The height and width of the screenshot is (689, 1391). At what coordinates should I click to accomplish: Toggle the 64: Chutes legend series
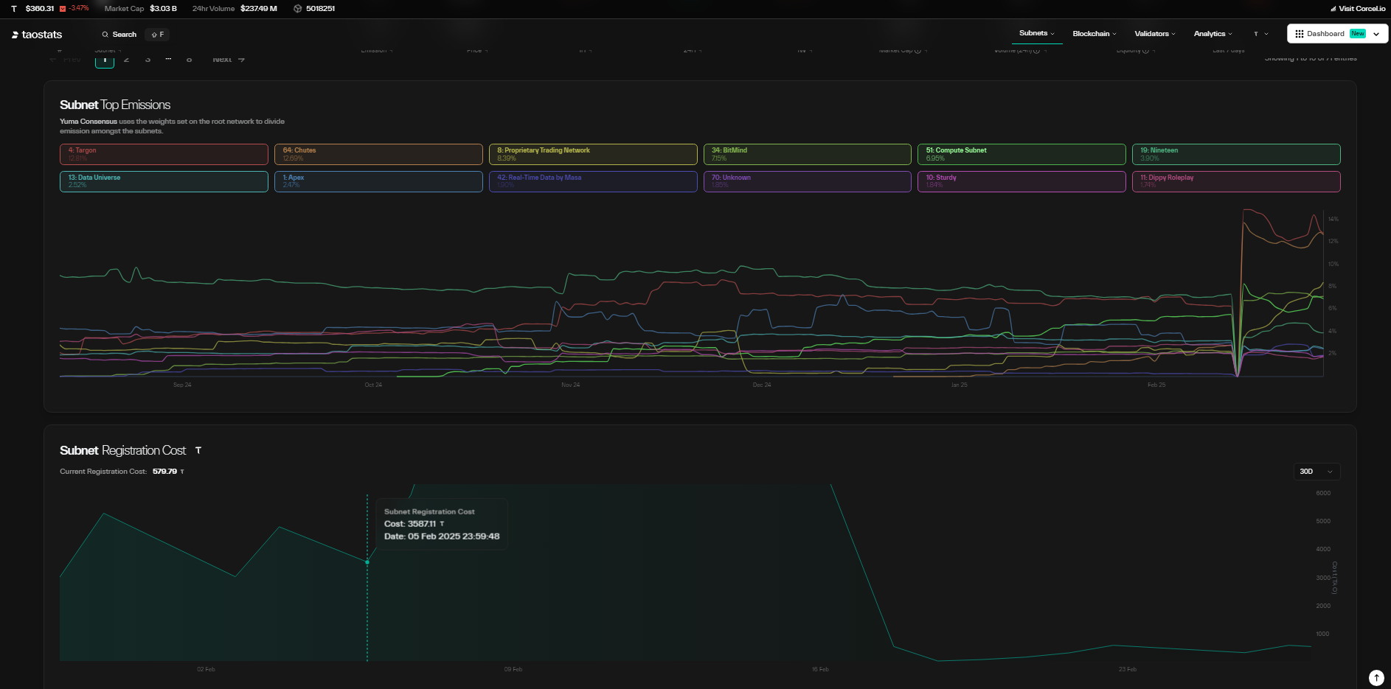(x=378, y=154)
